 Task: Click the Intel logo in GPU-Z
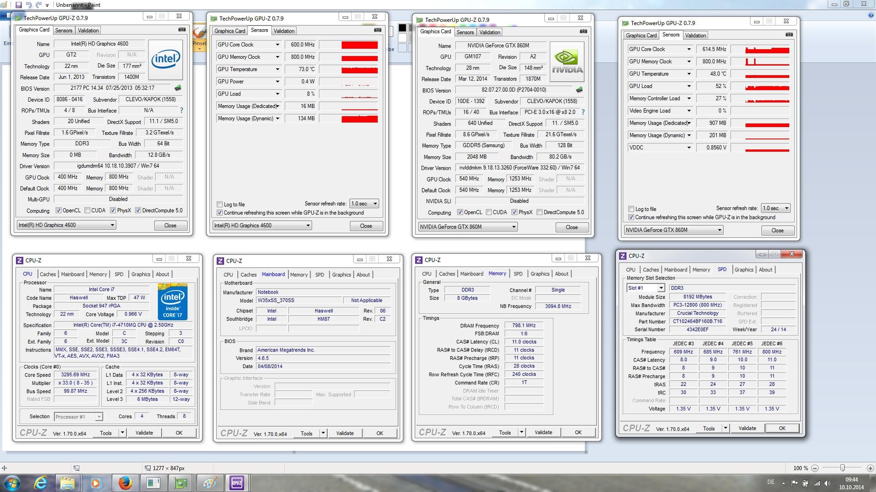(166, 59)
